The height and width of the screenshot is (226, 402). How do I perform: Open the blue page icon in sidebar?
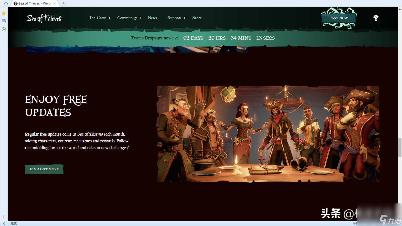click(x=4, y=21)
